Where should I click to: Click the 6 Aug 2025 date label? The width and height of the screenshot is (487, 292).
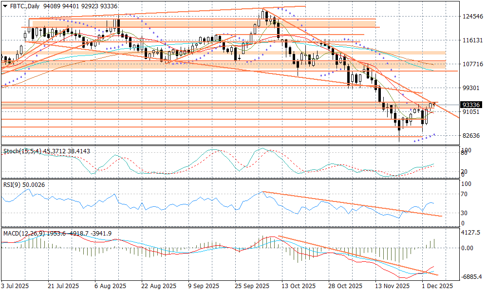coord(111,286)
